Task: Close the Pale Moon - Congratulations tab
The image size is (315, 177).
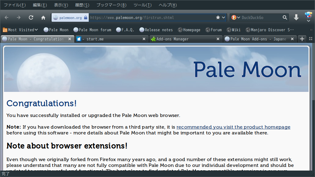Action: click(x=70, y=39)
